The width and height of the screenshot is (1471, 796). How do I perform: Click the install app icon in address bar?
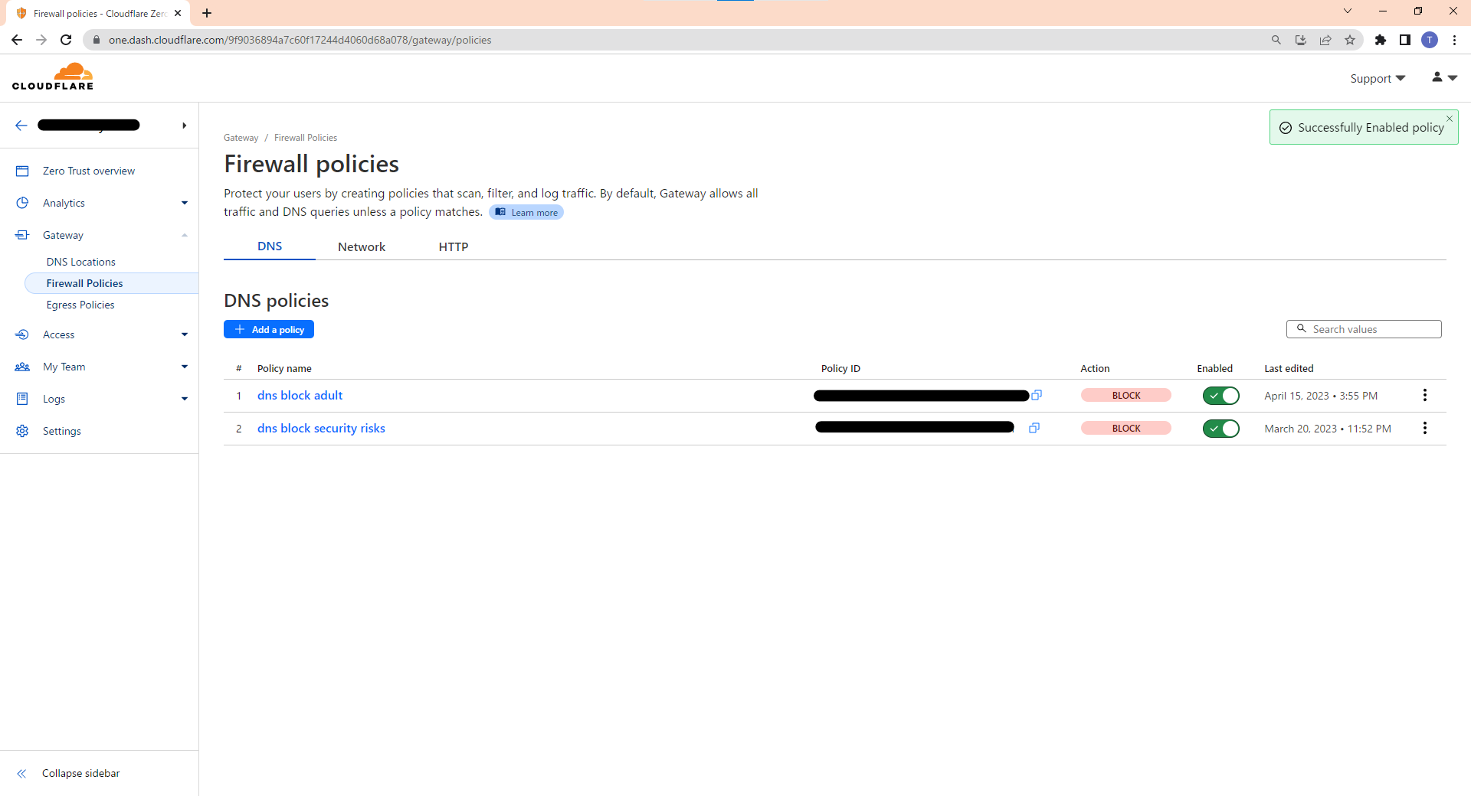click(1301, 40)
